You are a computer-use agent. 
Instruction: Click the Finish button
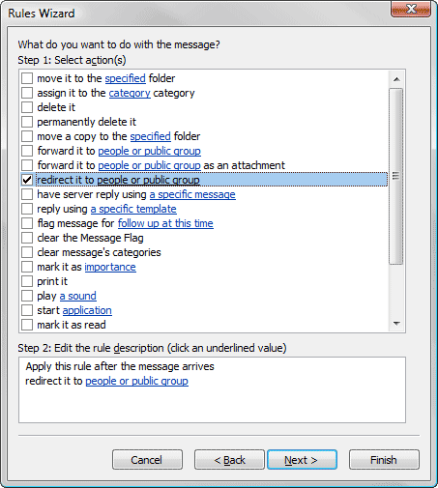point(384,460)
